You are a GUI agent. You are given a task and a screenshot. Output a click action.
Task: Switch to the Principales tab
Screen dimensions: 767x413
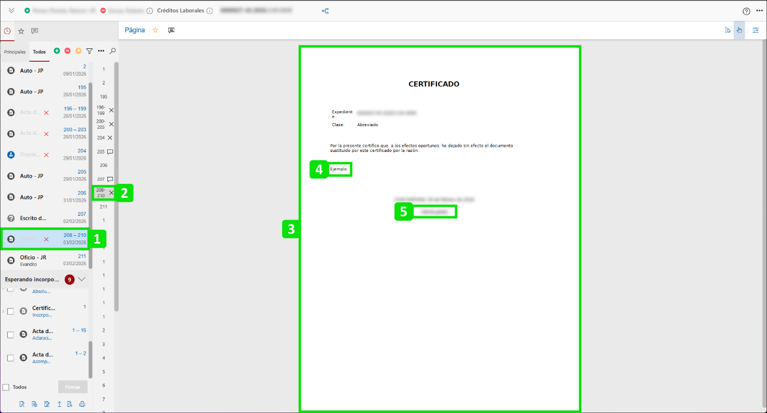point(14,52)
